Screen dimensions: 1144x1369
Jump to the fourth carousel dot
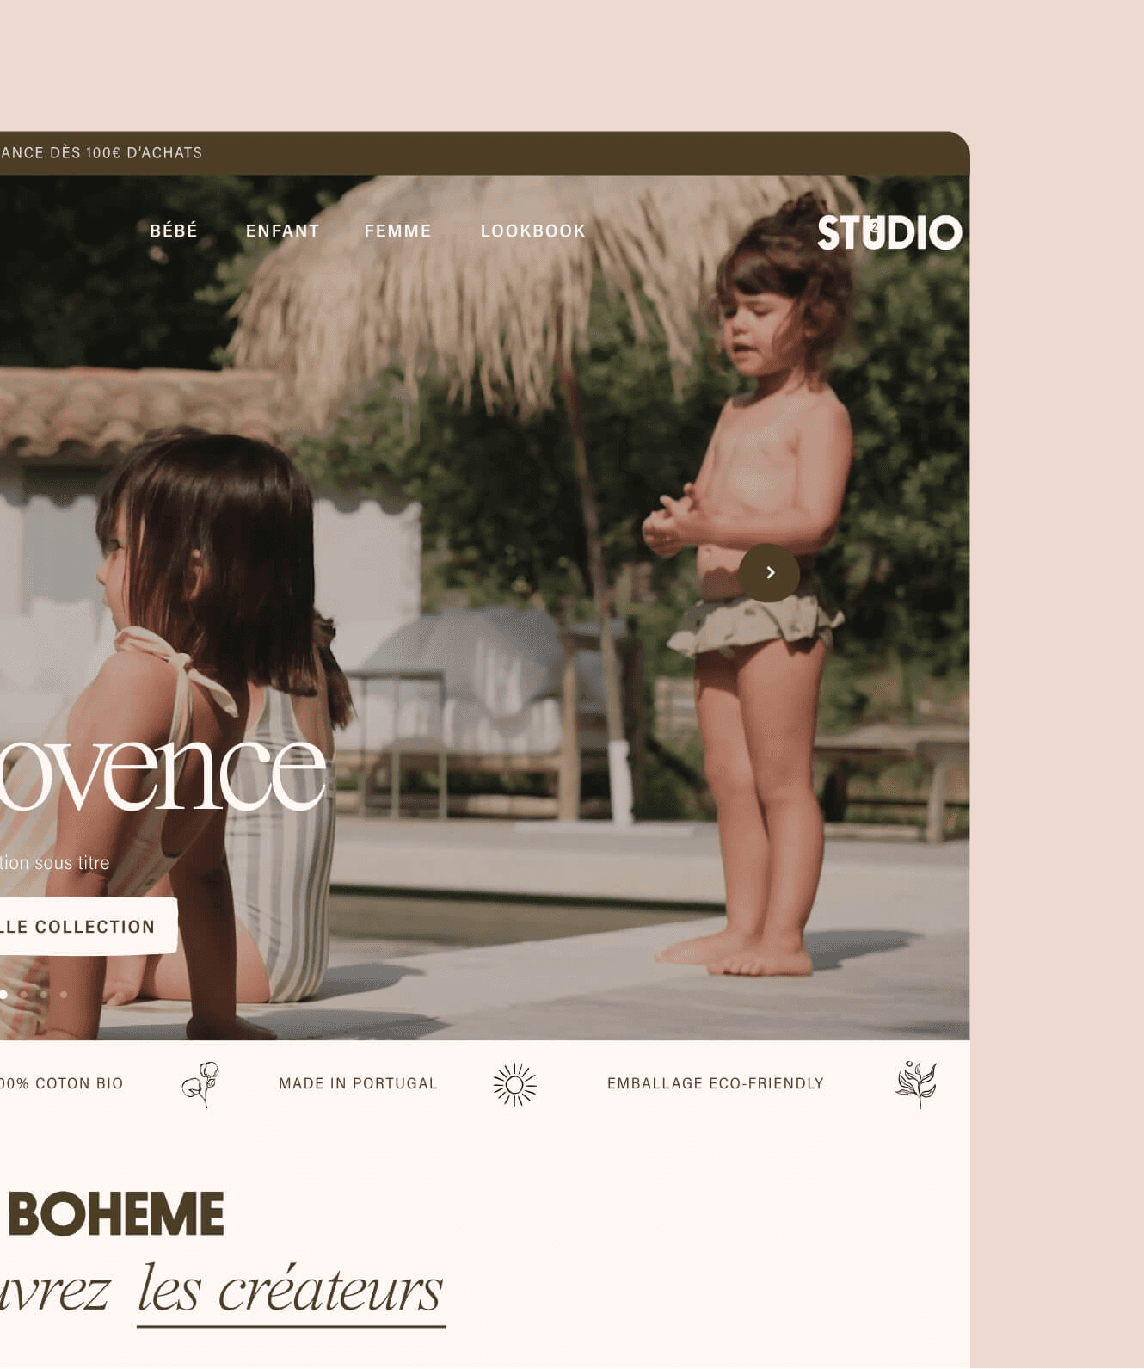tap(64, 995)
